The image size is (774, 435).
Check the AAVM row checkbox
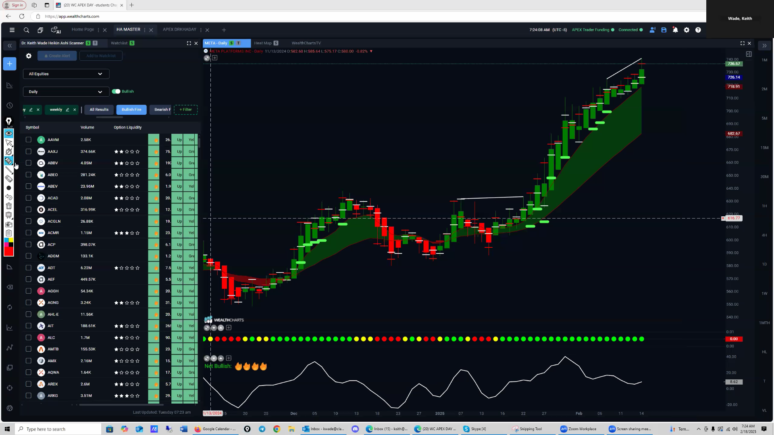click(28, 140)
